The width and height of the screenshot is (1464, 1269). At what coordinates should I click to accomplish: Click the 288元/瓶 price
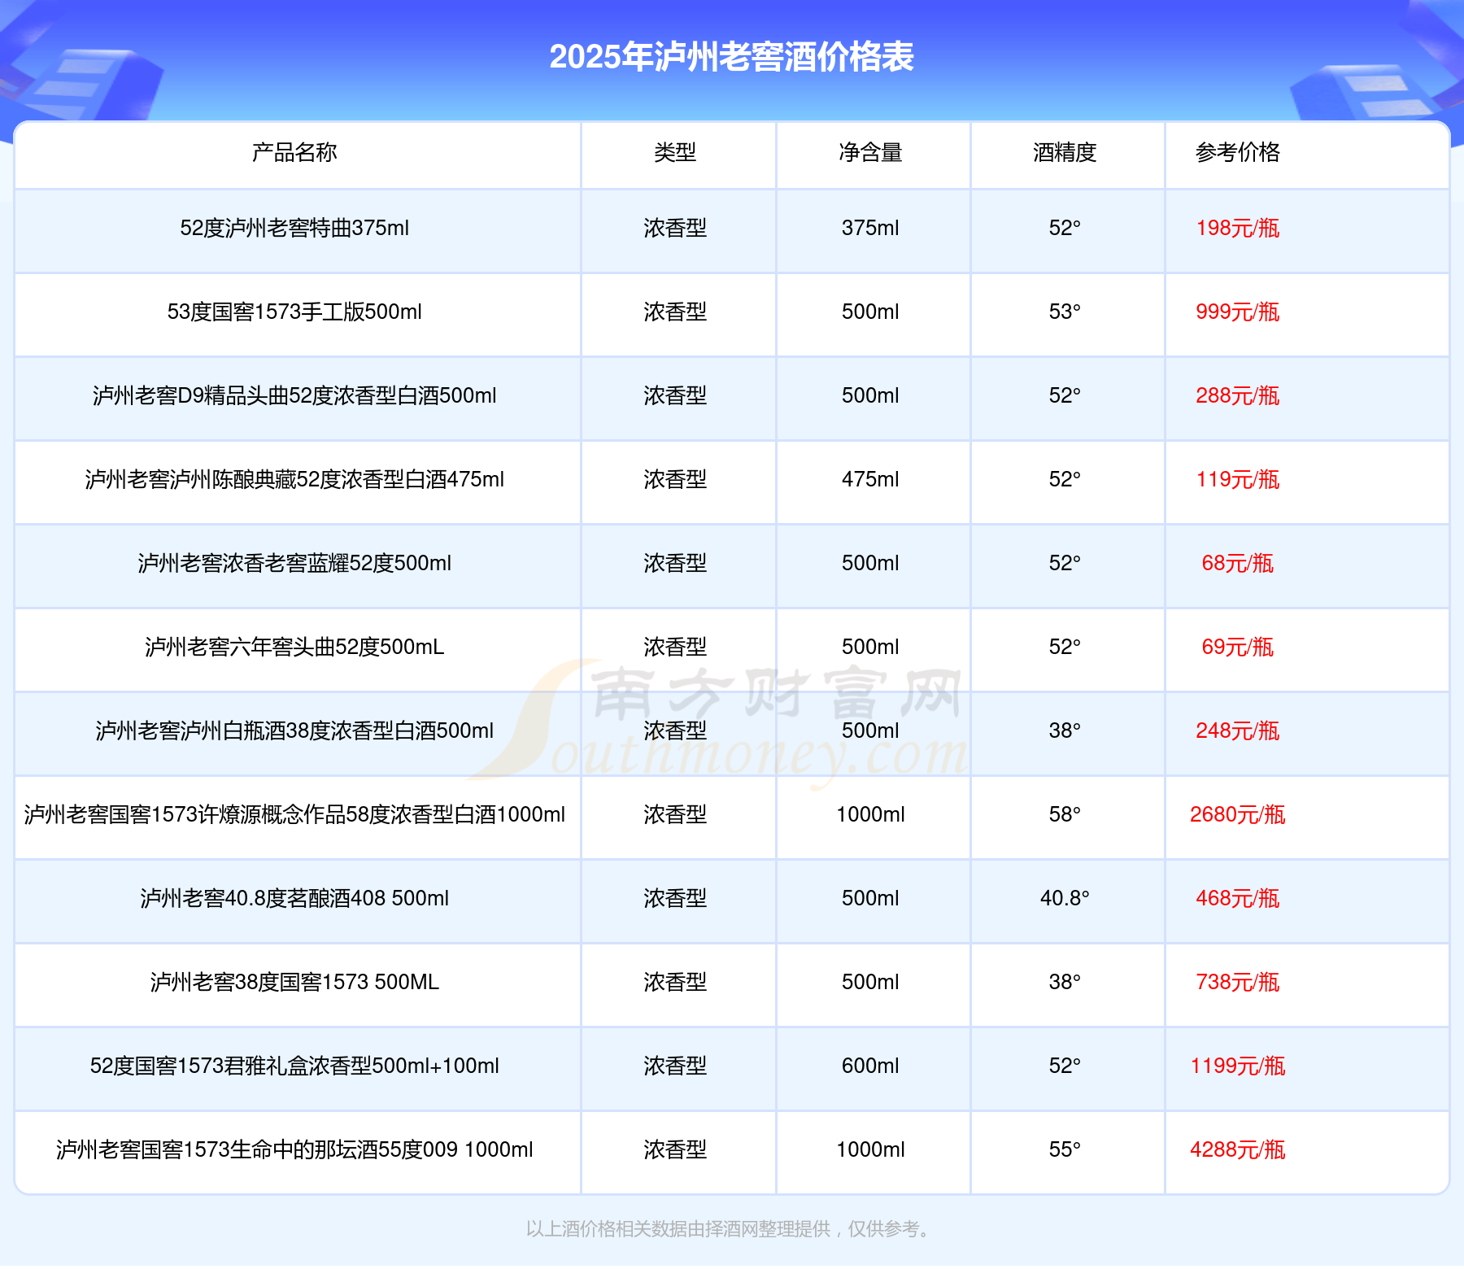pyautogui.click(x=1237, y=395)
